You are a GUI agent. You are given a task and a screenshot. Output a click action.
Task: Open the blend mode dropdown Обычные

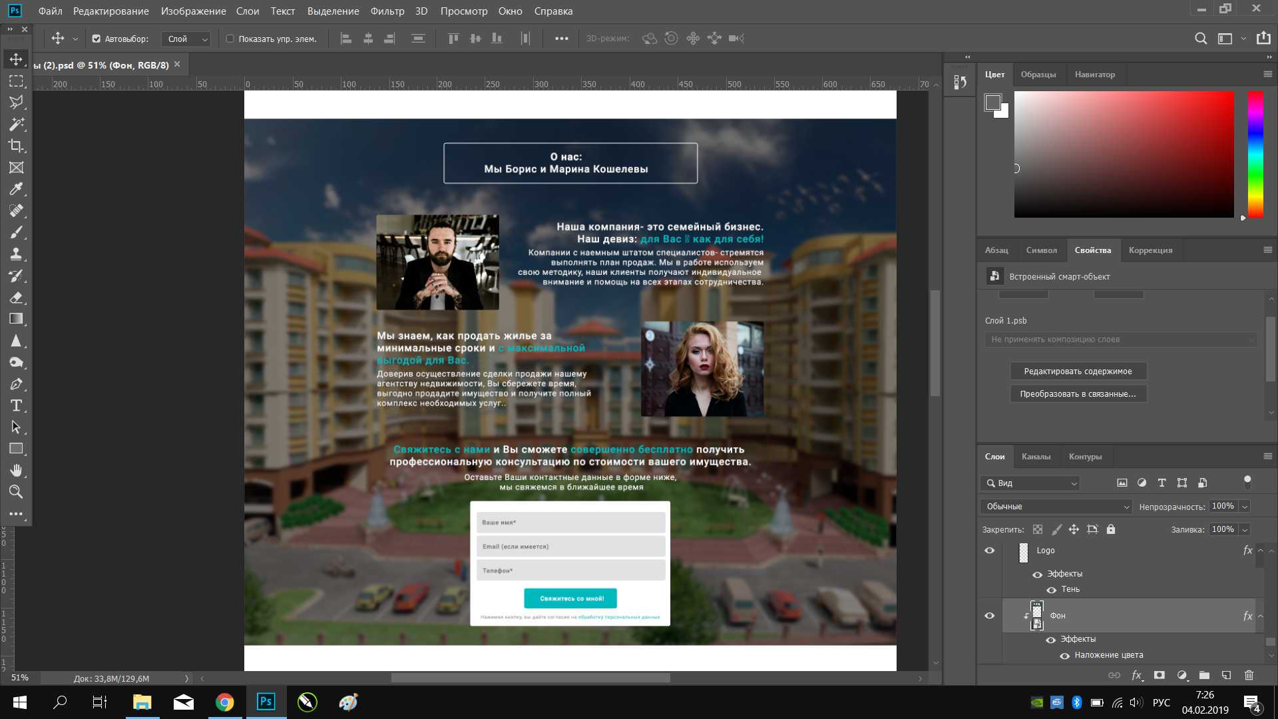point(1056,507)
